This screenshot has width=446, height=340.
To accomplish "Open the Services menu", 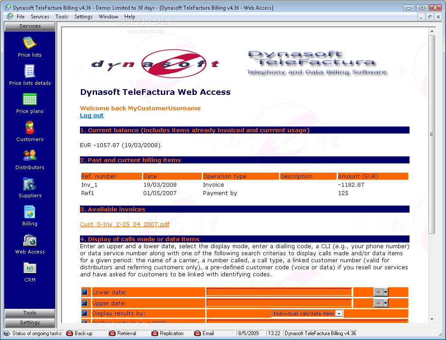I will (x=40, y=17).
